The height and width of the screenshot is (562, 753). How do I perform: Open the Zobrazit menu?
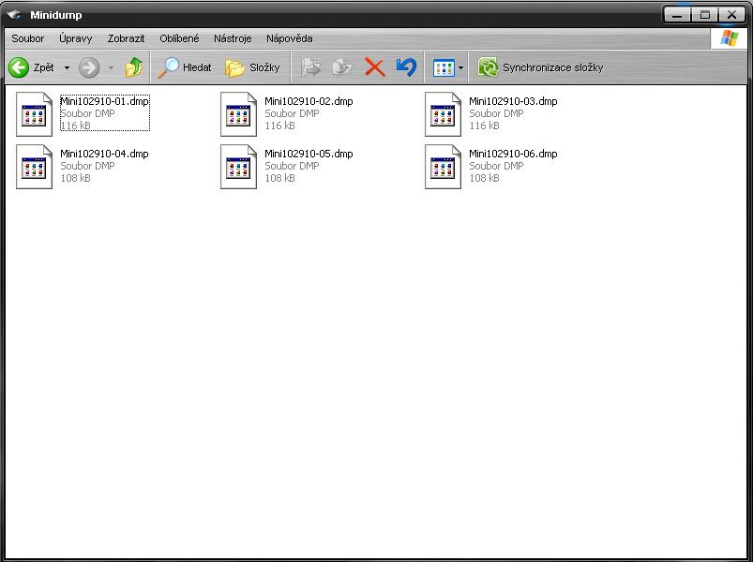pyautogui.click(x=126, y=38)
